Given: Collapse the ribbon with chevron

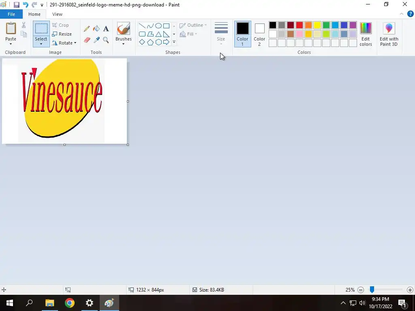Looking at the screenshot, I should [x=402, y=14].
